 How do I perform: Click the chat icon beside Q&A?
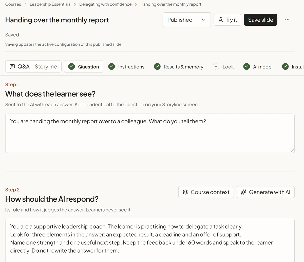click(12, 67)
